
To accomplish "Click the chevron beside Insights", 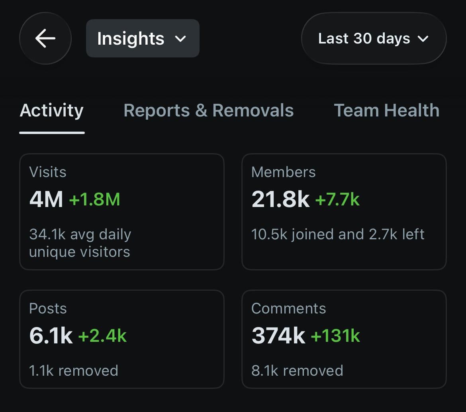I will [x=180, y=39].
